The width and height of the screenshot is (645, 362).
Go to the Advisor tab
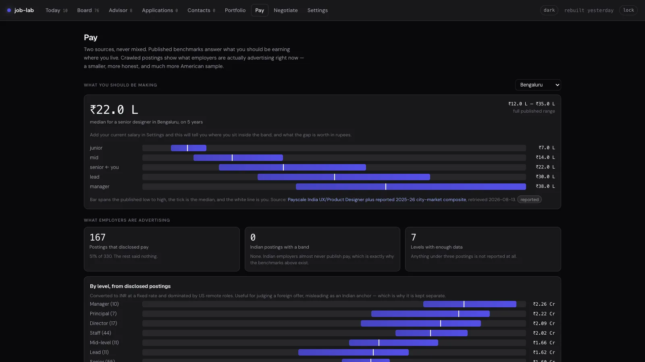[x=121, y=10]
